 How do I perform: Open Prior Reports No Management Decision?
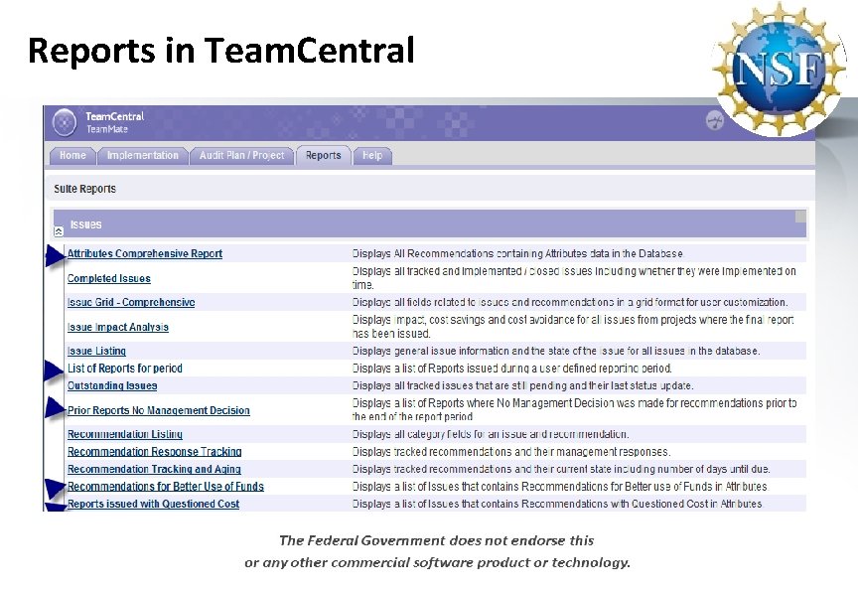(x=158, y=410)
